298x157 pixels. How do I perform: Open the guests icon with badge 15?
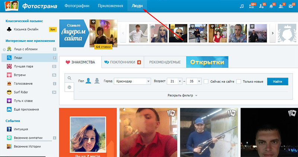pyautogui.click(x=261, y=6)
